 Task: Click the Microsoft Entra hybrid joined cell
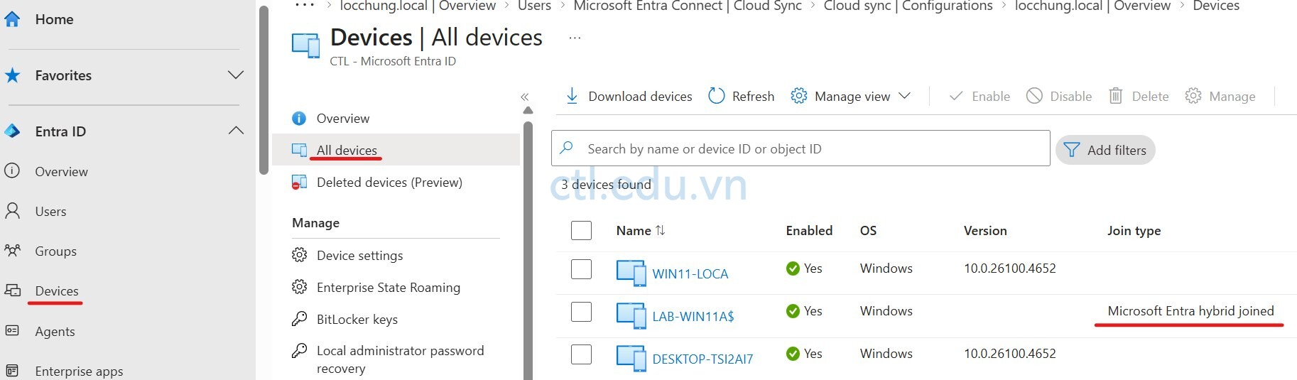(x=1190, y=311)
